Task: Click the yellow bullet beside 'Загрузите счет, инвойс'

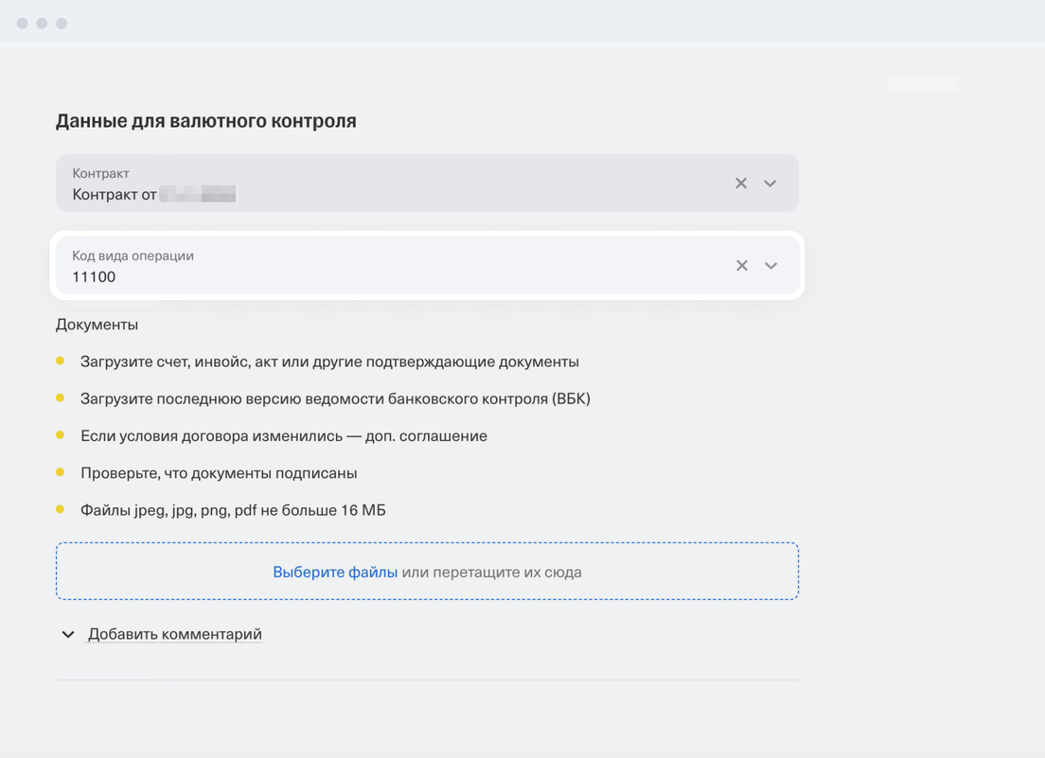Action: click(61, 361)
